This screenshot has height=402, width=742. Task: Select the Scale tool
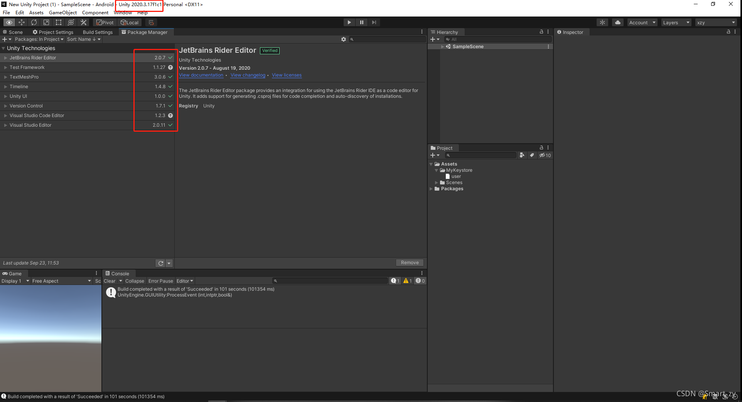point(46,22)
